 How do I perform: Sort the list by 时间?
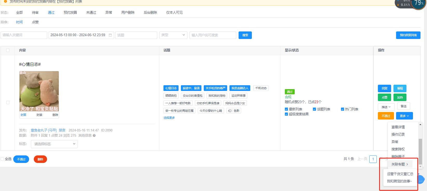(19, 22)
